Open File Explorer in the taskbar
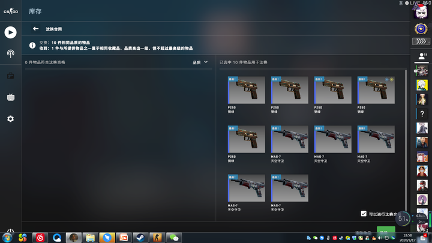 pos(90,238)
